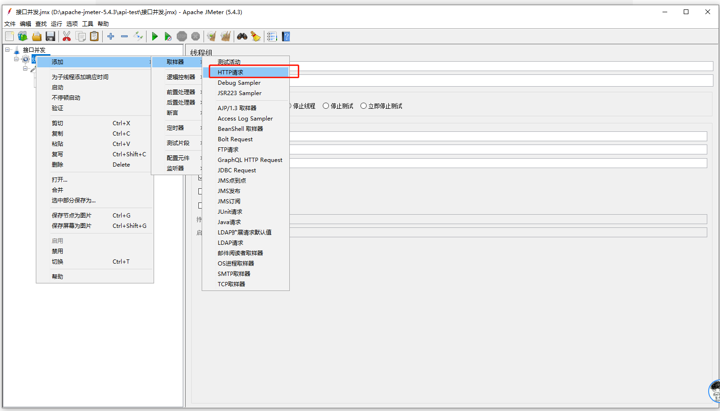Click the thread group comments input field
The width and height of the screenshot is (720, 411).
501,81
